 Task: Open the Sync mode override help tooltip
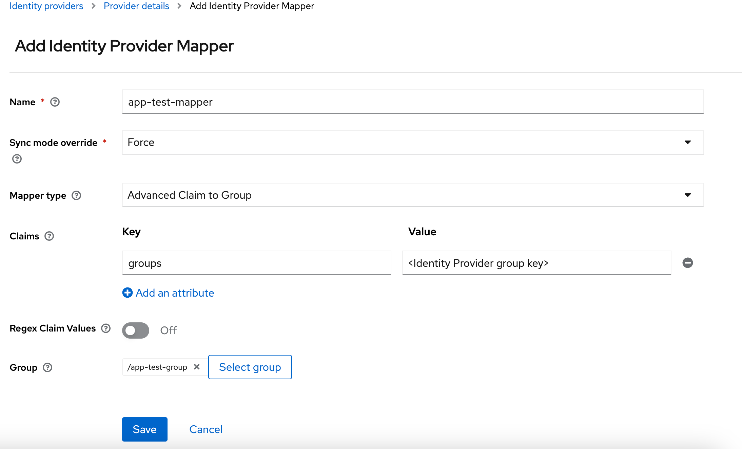[x=17, y=159]
